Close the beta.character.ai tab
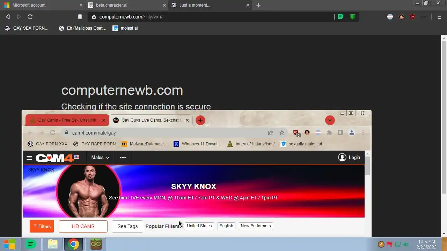Image resolution: width=447 pixels, height=251 pixels. 164,5
